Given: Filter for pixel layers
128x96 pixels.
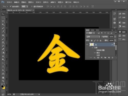Looking at the screenshot, I should [x=99, y=33].
